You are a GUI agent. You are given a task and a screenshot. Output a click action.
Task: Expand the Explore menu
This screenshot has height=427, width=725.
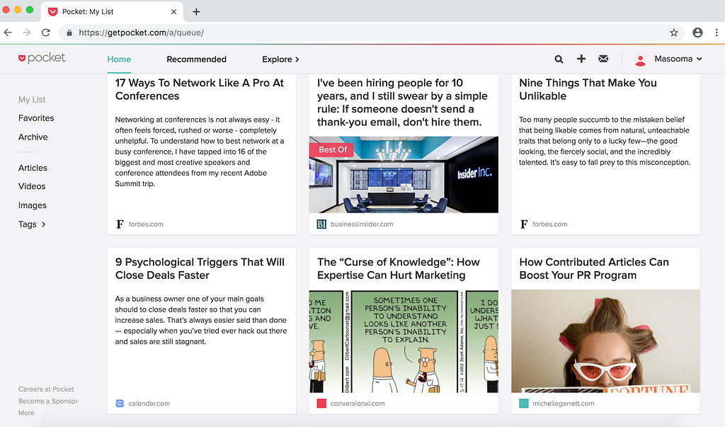tap(280, 59)
